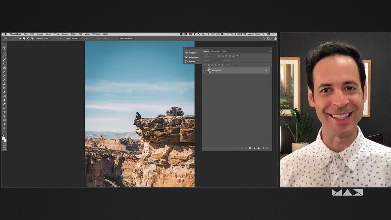Toggle lock position in Layers panel
Image resolution: width=391 pixels, height=220 pixels.
215,65
